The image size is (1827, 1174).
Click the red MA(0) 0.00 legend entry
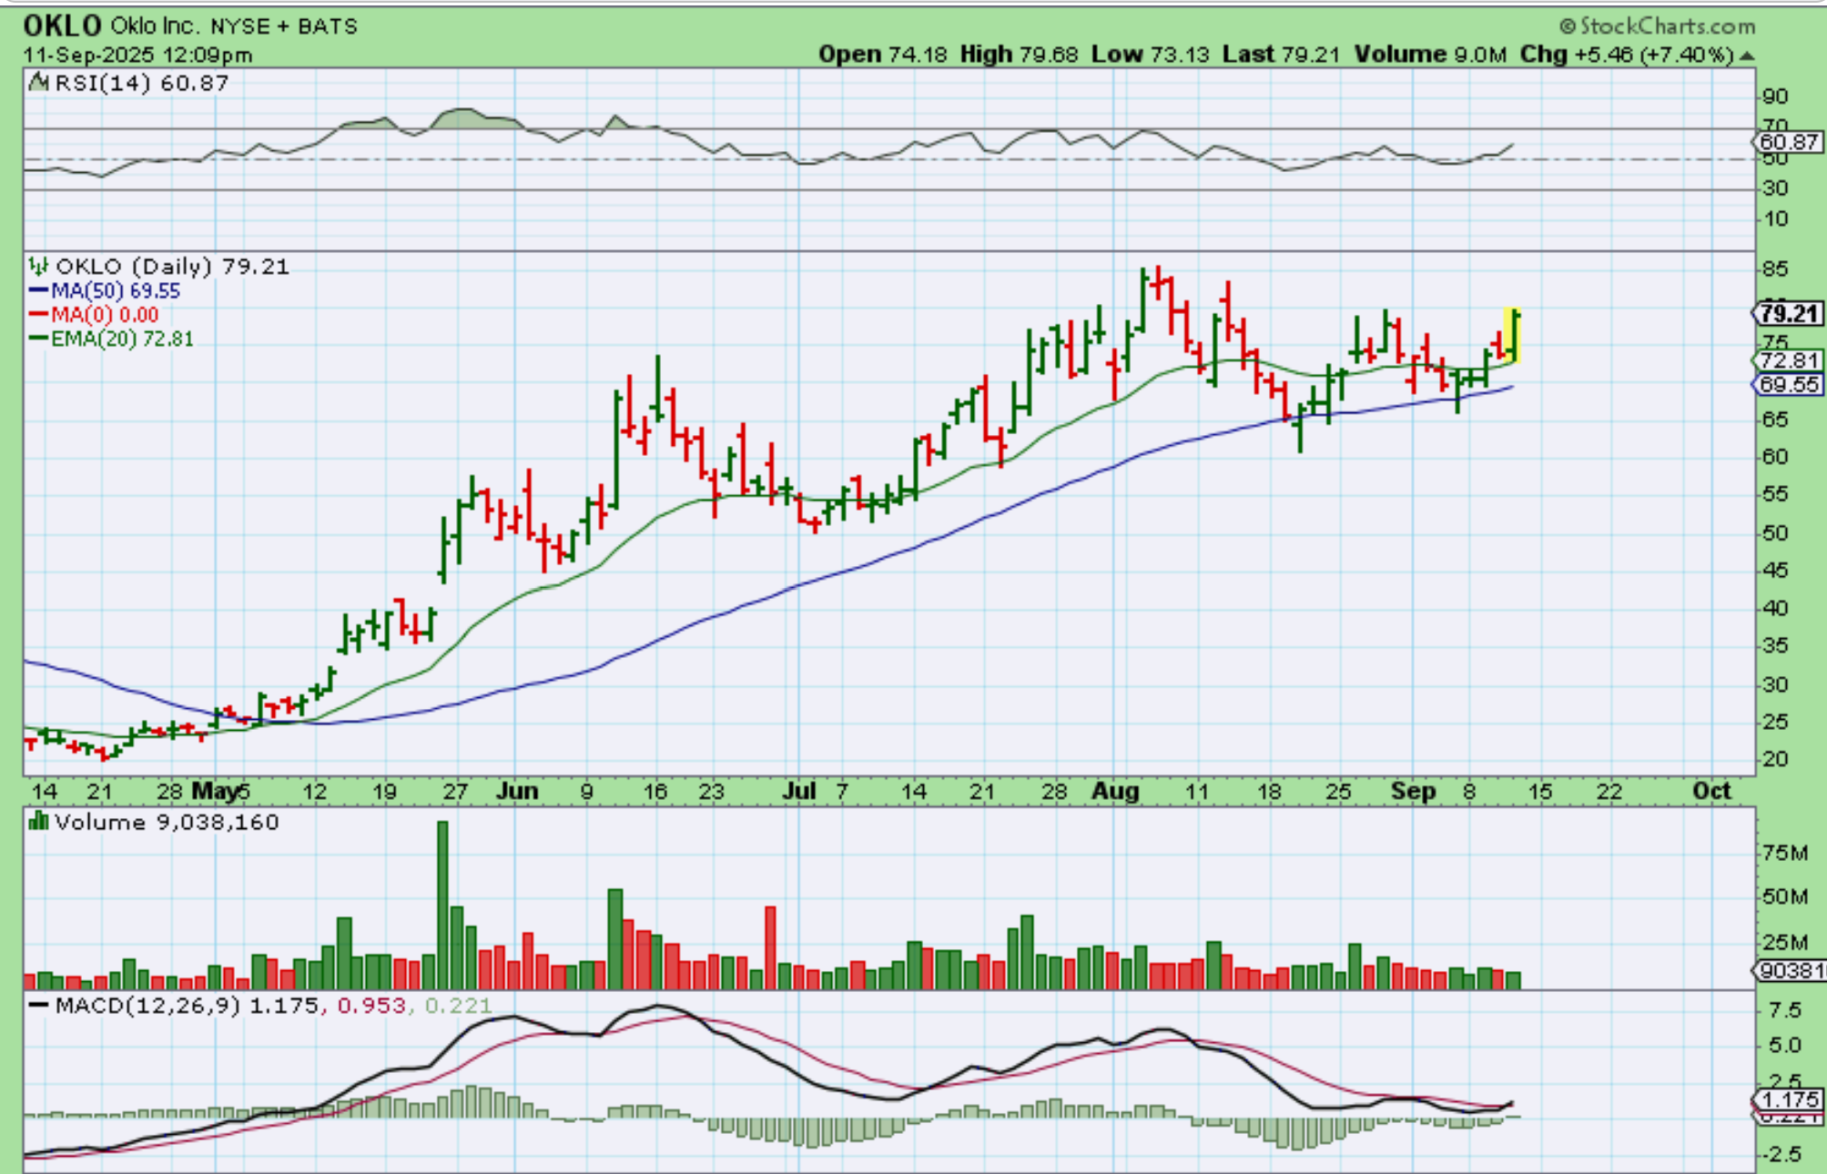point(94,315)
